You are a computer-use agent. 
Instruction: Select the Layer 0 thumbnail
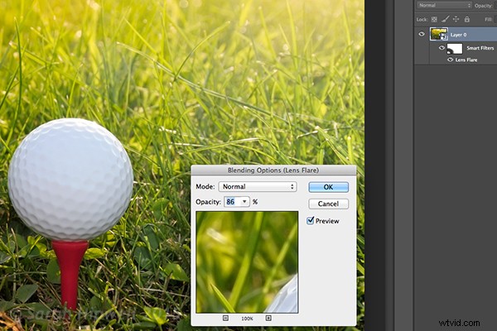point(439,34)
